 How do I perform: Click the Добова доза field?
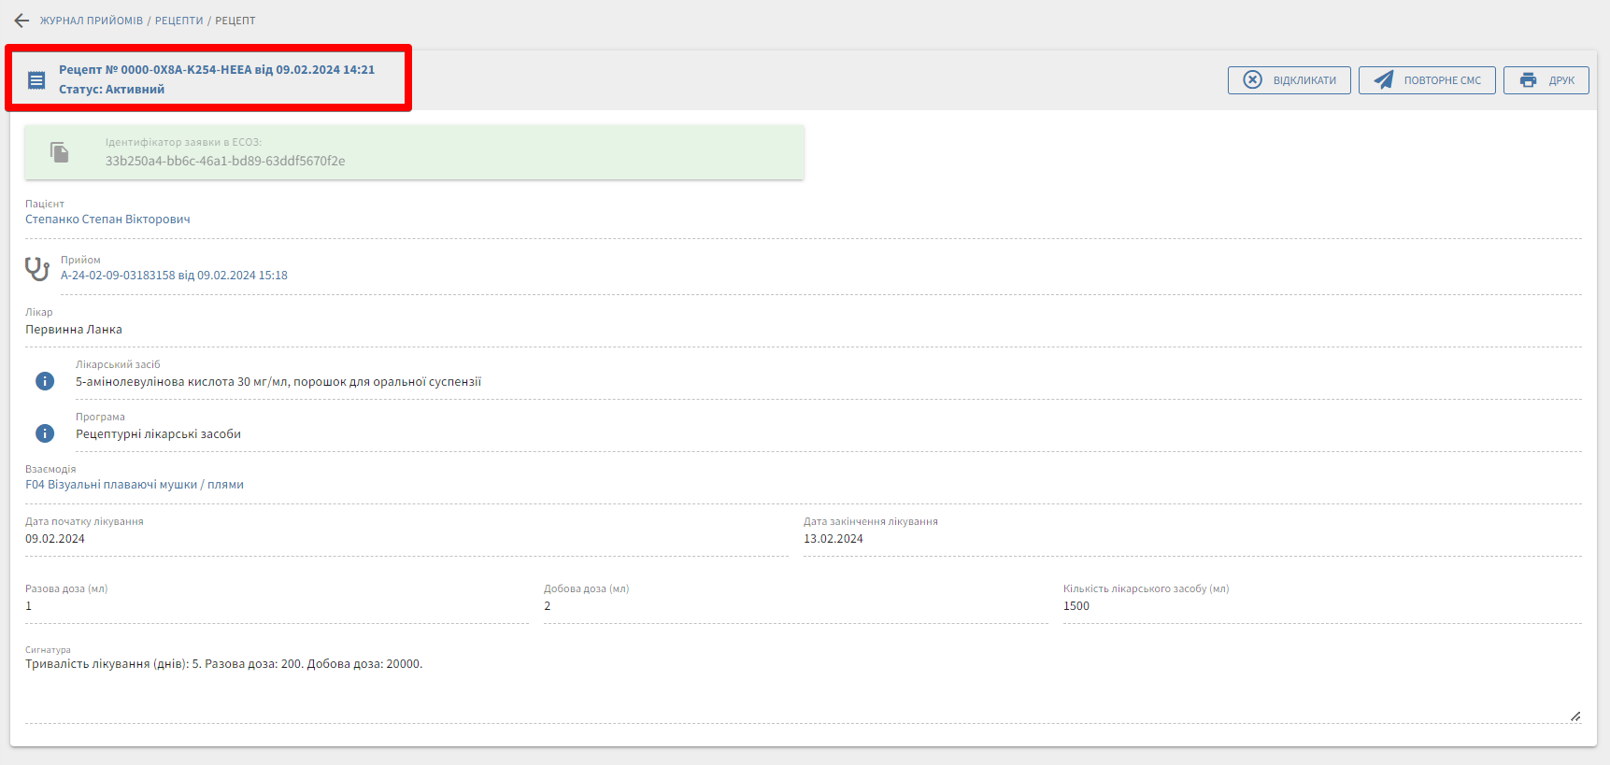pyautogui.click(x=794, y=606)
